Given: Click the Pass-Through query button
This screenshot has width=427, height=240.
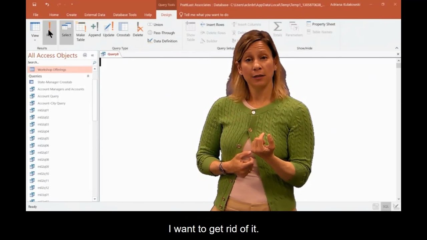Looking at the screenshot, I should point(161,33).
